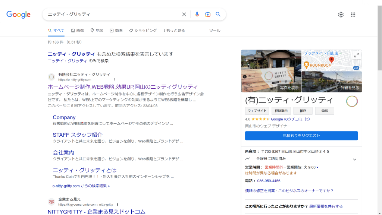The width and height of the screenshot is (382, 215).
Task: Click 情報の修正を提案 link
Action: coord(260,191)
